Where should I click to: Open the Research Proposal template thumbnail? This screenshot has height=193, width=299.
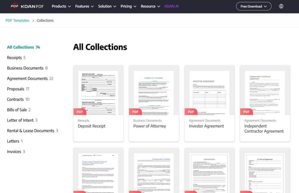(98, 173)
